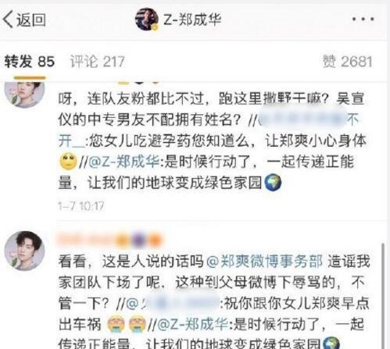
Task: Tap the earth globe emoji in first repost
Action: 273,183
